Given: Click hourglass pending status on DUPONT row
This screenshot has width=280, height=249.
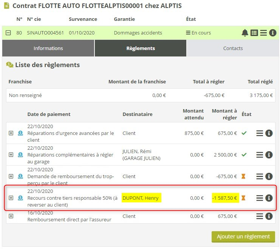Looking at the screenshot, I should pos(244,198).
